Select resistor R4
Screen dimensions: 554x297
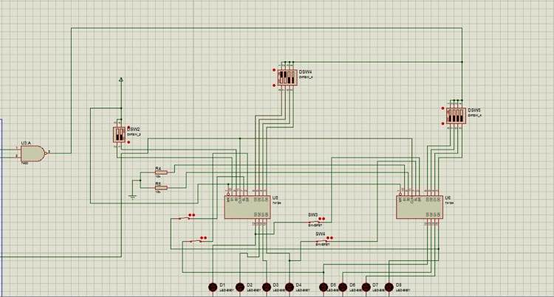(x=161, y=172)
